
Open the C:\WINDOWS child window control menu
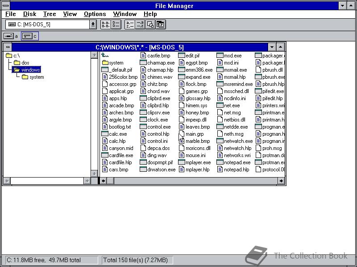pyautogui.click(x=8, y=47)
